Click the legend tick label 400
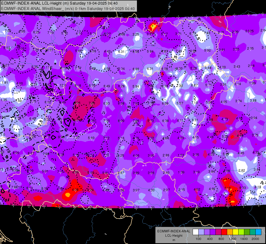 pyautogui.click(x=210, y=239)
